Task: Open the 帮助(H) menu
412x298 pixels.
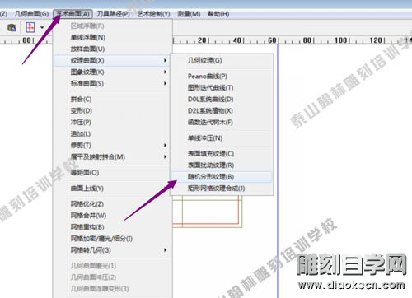Action: point(218,14)
